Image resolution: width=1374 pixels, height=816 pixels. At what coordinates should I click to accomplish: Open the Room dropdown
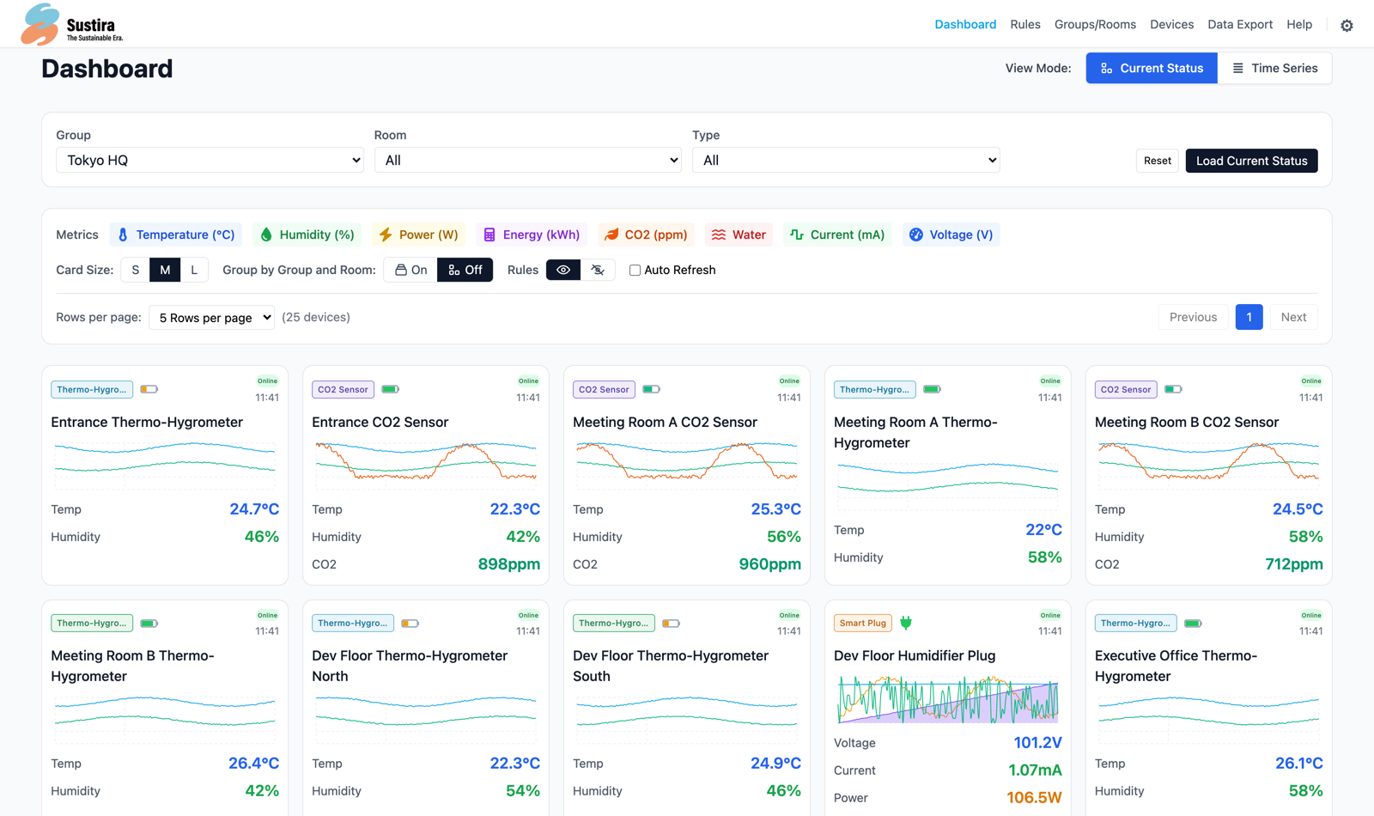tap(528, 160)
